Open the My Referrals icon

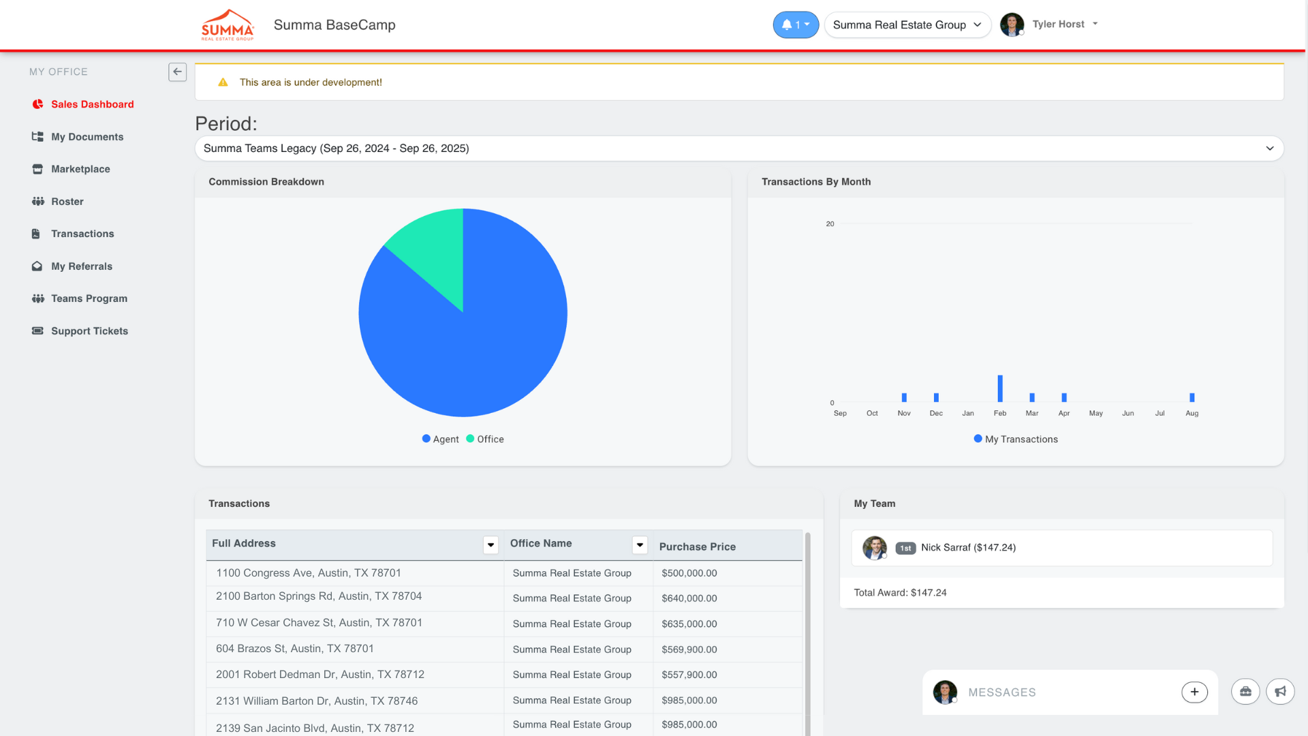pyautogui.click(x=37, y=266)
